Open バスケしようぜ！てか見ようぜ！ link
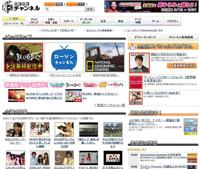 tap(58, 31)
